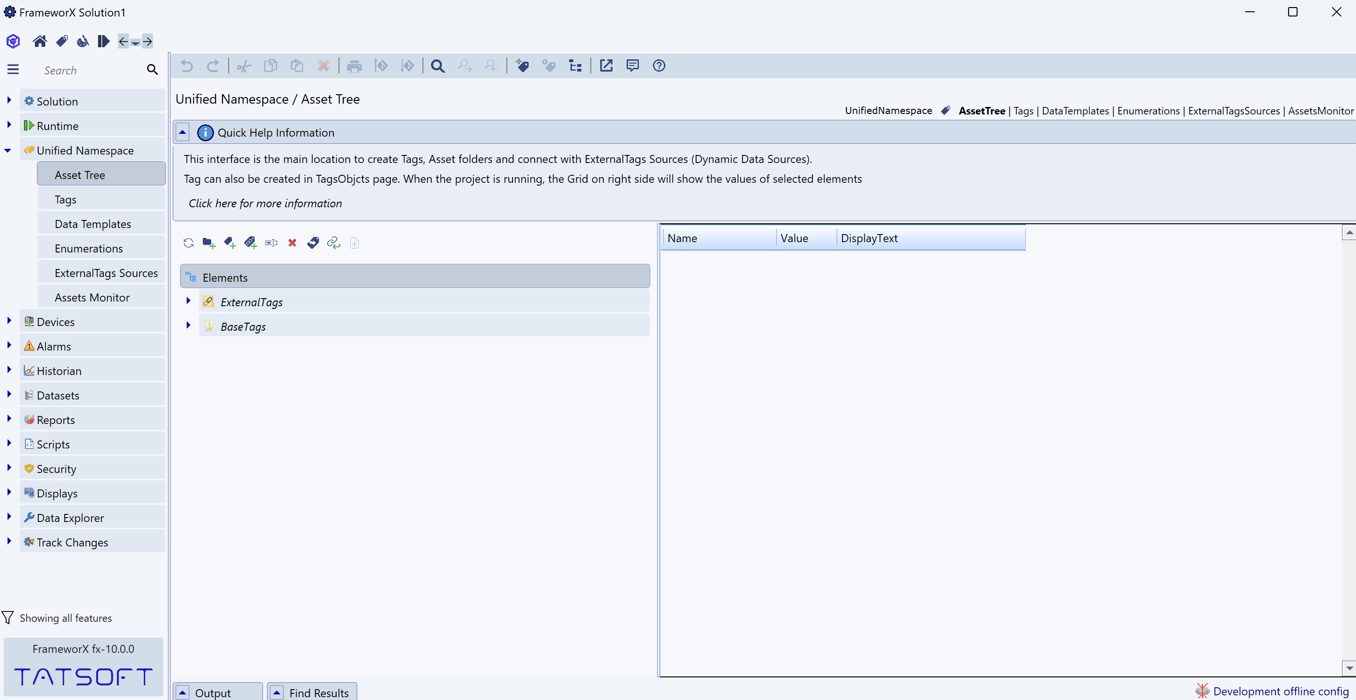Viewport: 1356px width, 700px height.
Task: Expand the Find Results panel
Action: click(x=277, y=692)
